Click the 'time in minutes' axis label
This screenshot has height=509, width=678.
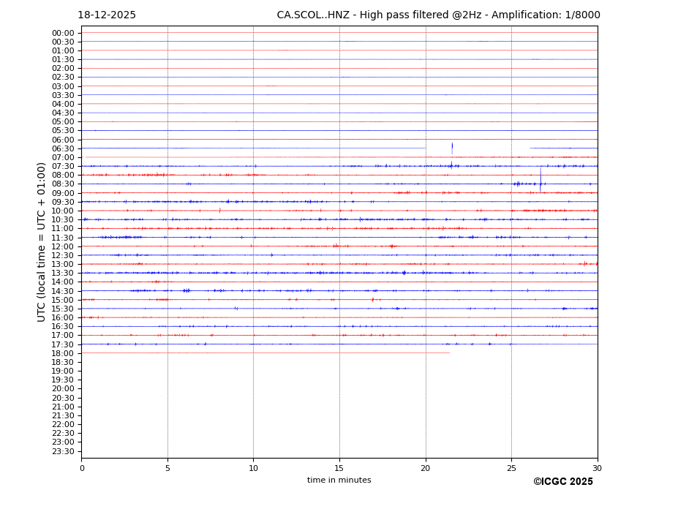339,480
